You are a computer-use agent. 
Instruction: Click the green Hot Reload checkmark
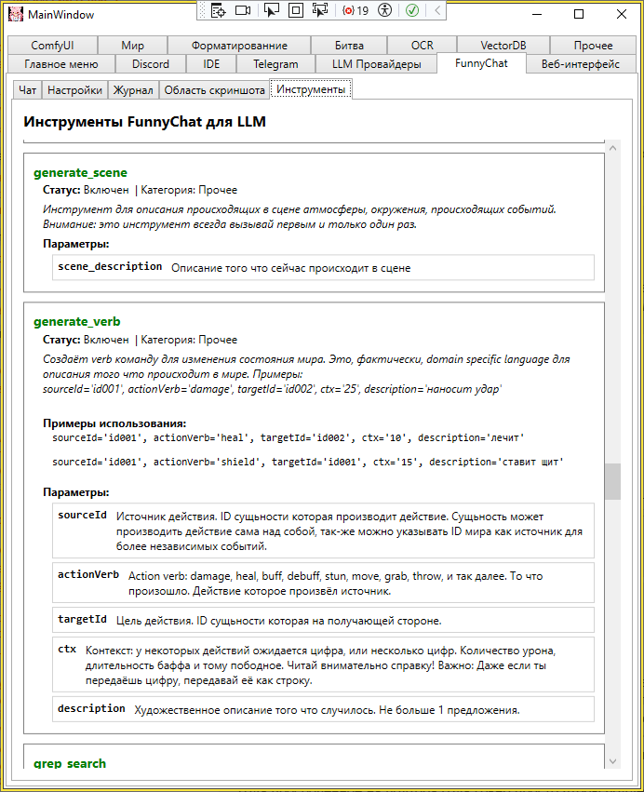click(x=411, y=11)
